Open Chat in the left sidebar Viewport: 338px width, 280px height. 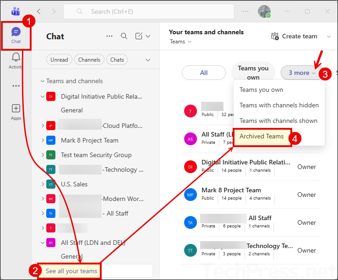[x=16, y=35]
